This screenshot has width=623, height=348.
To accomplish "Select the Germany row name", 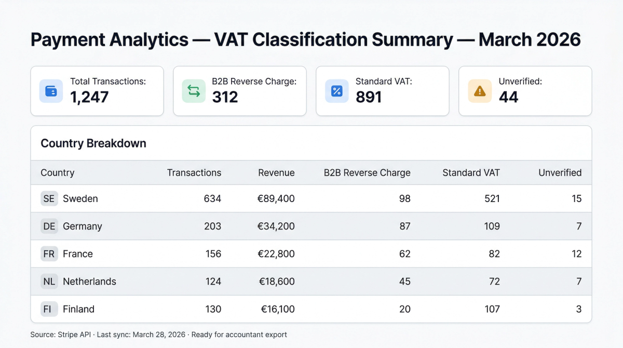I will pyautogui.click(x=83, y=226).
